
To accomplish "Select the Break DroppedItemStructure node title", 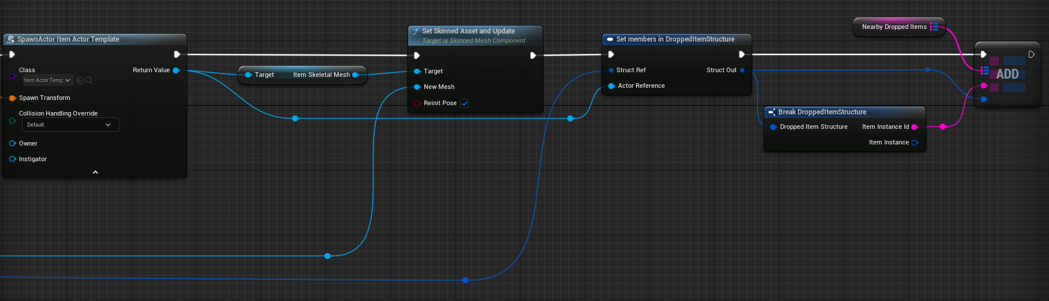I will pyautogui.click(x=822, y=112).
